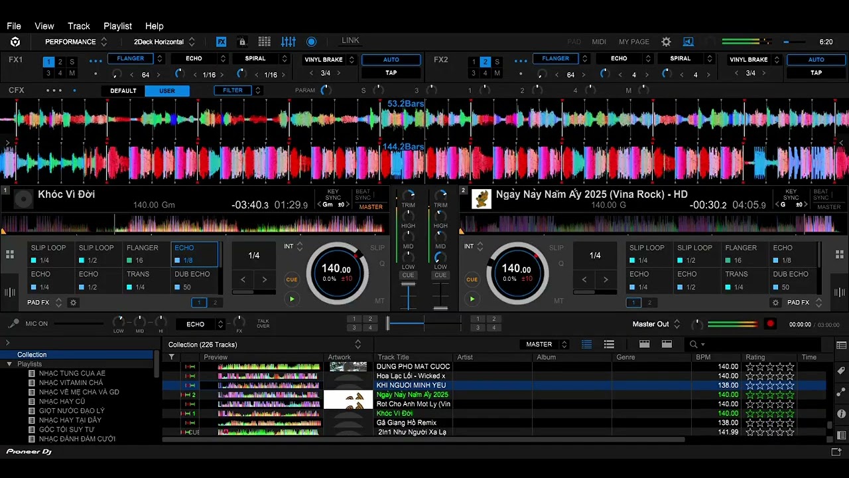
Task: Open the Track menu
Action: point(79,26)
